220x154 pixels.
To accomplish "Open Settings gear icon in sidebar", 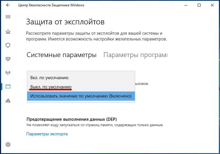I will tap(8, 145).
